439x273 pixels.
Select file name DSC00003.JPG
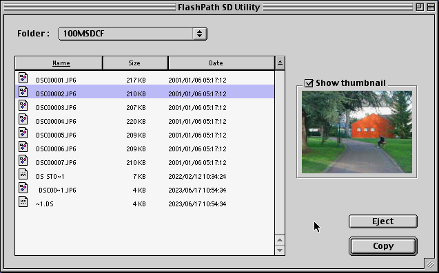56,107
